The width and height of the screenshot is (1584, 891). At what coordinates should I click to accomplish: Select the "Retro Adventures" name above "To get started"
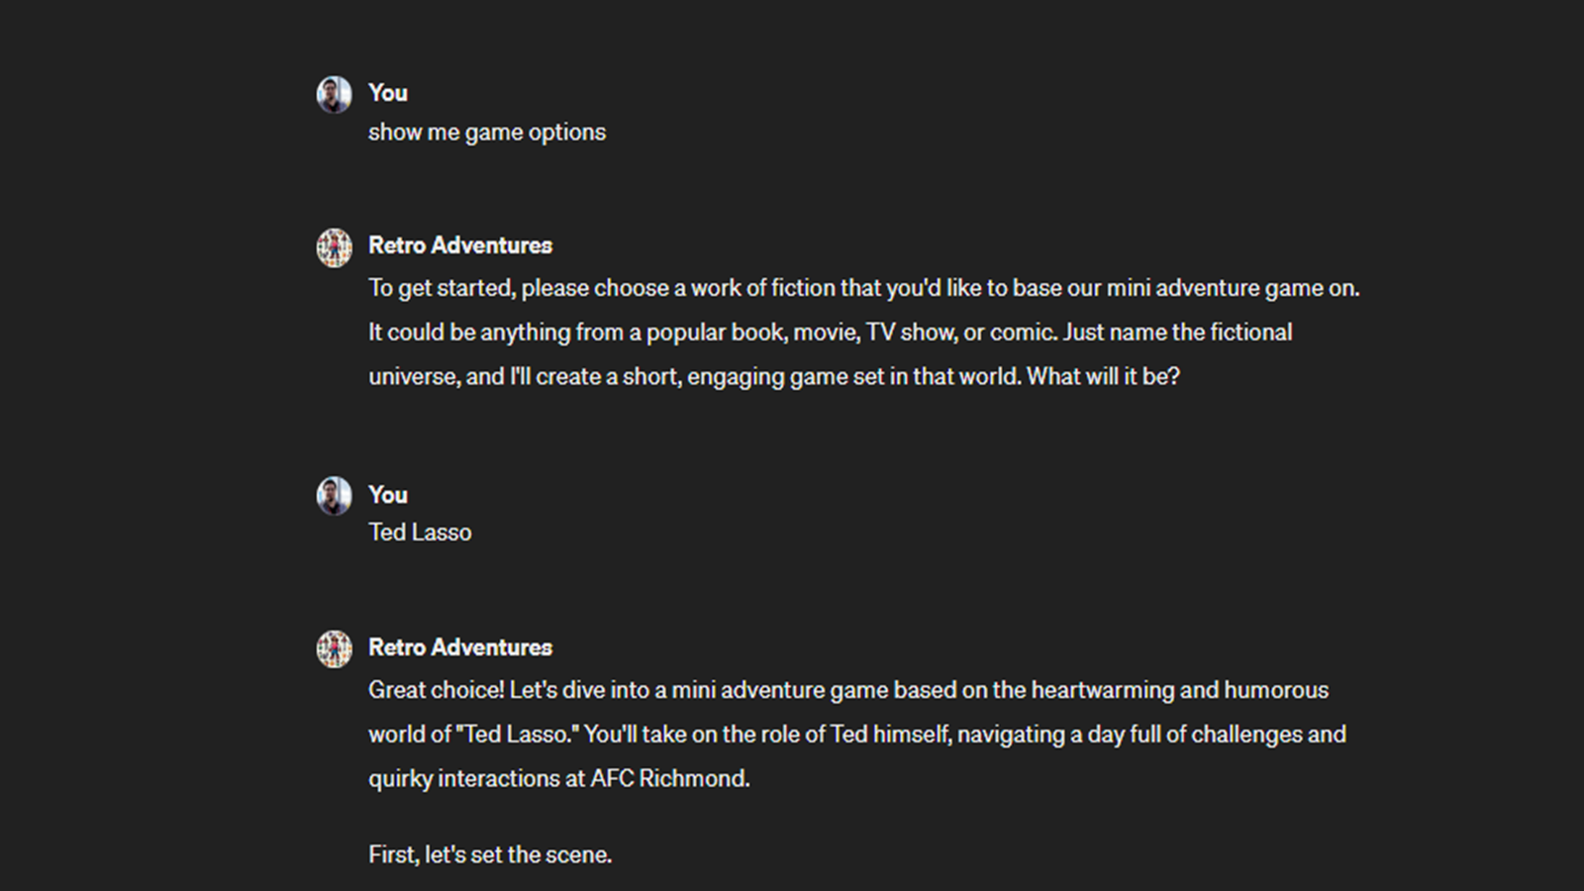point(460,246)
